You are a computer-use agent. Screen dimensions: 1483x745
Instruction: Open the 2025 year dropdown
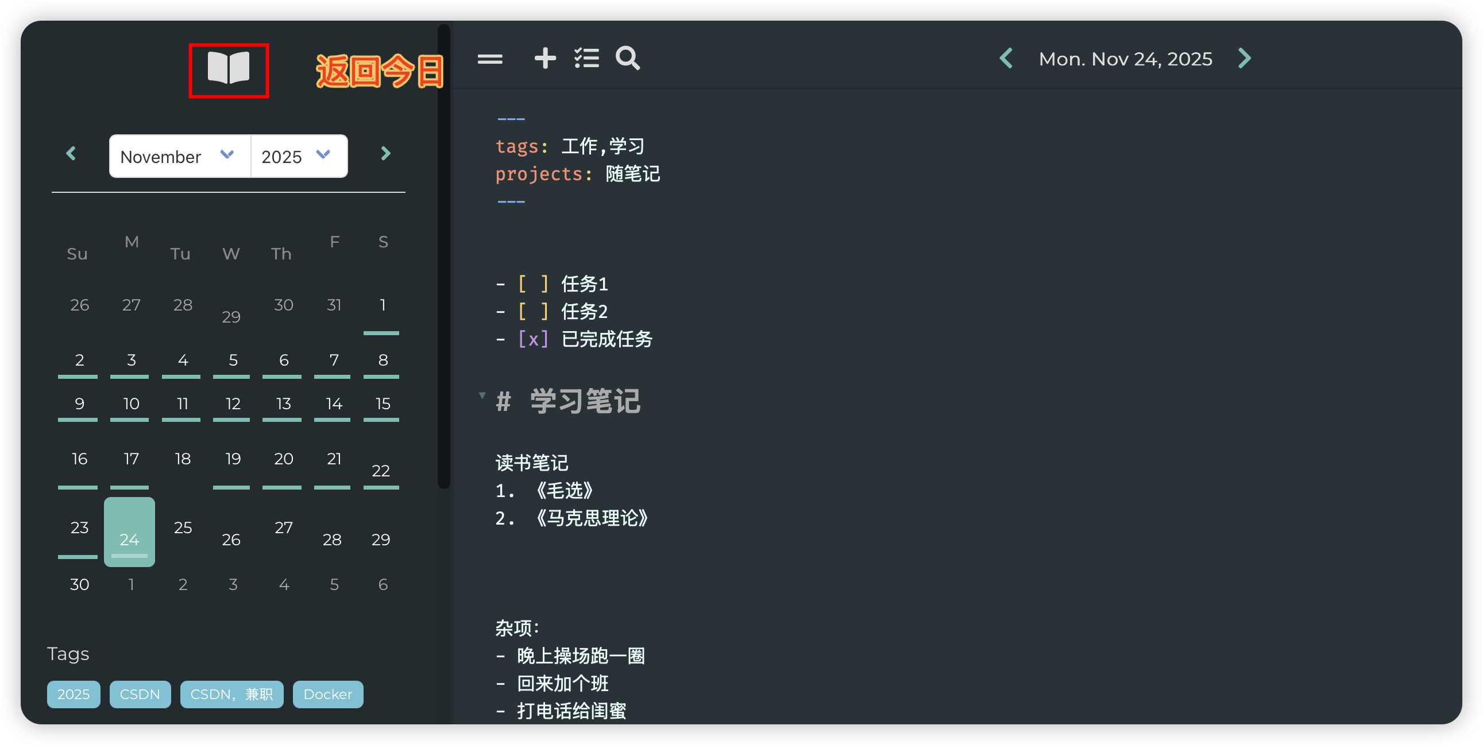pyautogui.click(x=298, y=157)
